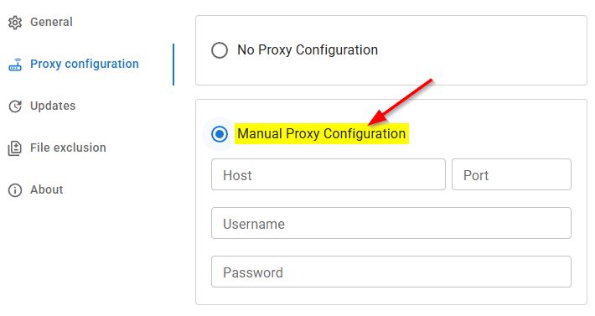Screen dimensions: 595x316
Task: Switch to the Proxy configuration section
Action: coord(85,64)
